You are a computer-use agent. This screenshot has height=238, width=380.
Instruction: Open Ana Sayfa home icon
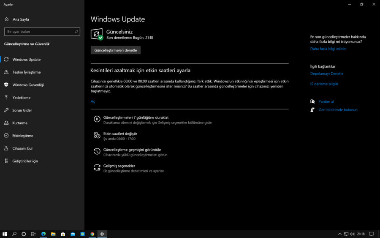(6, 19)
